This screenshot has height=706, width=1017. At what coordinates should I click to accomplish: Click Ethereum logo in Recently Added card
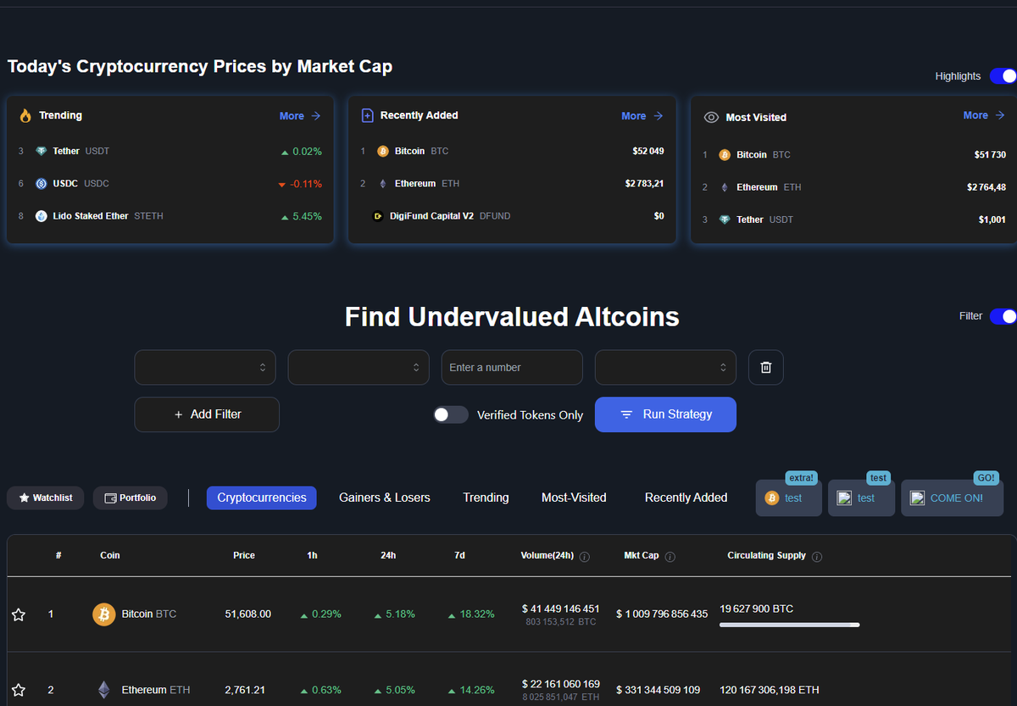point(383,183)
